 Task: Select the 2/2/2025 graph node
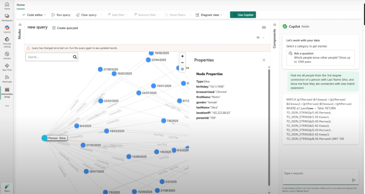click(x=162, y=182)
